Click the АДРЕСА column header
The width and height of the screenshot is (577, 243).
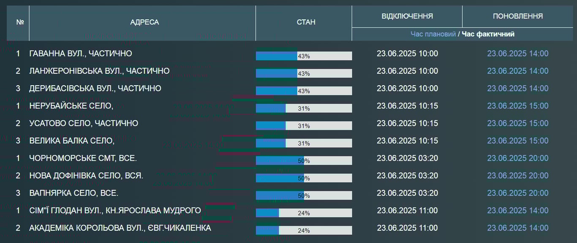(144, 22)
